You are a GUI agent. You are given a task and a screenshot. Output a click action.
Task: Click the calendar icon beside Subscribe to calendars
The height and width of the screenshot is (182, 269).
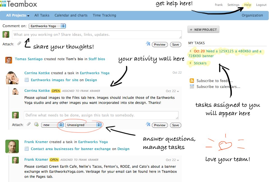(x=192, y=87)
